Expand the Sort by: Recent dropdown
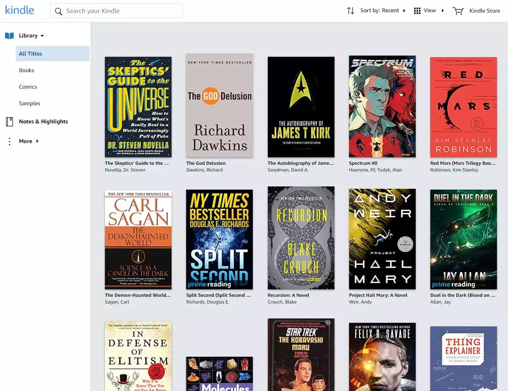 (383, 10)
